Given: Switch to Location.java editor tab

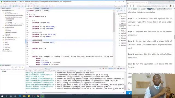Looking at the screenshot, I should pyautogui.click(x=45, y=8).
